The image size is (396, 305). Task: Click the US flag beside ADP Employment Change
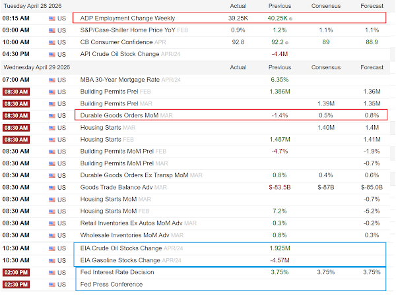click(51, 18)
